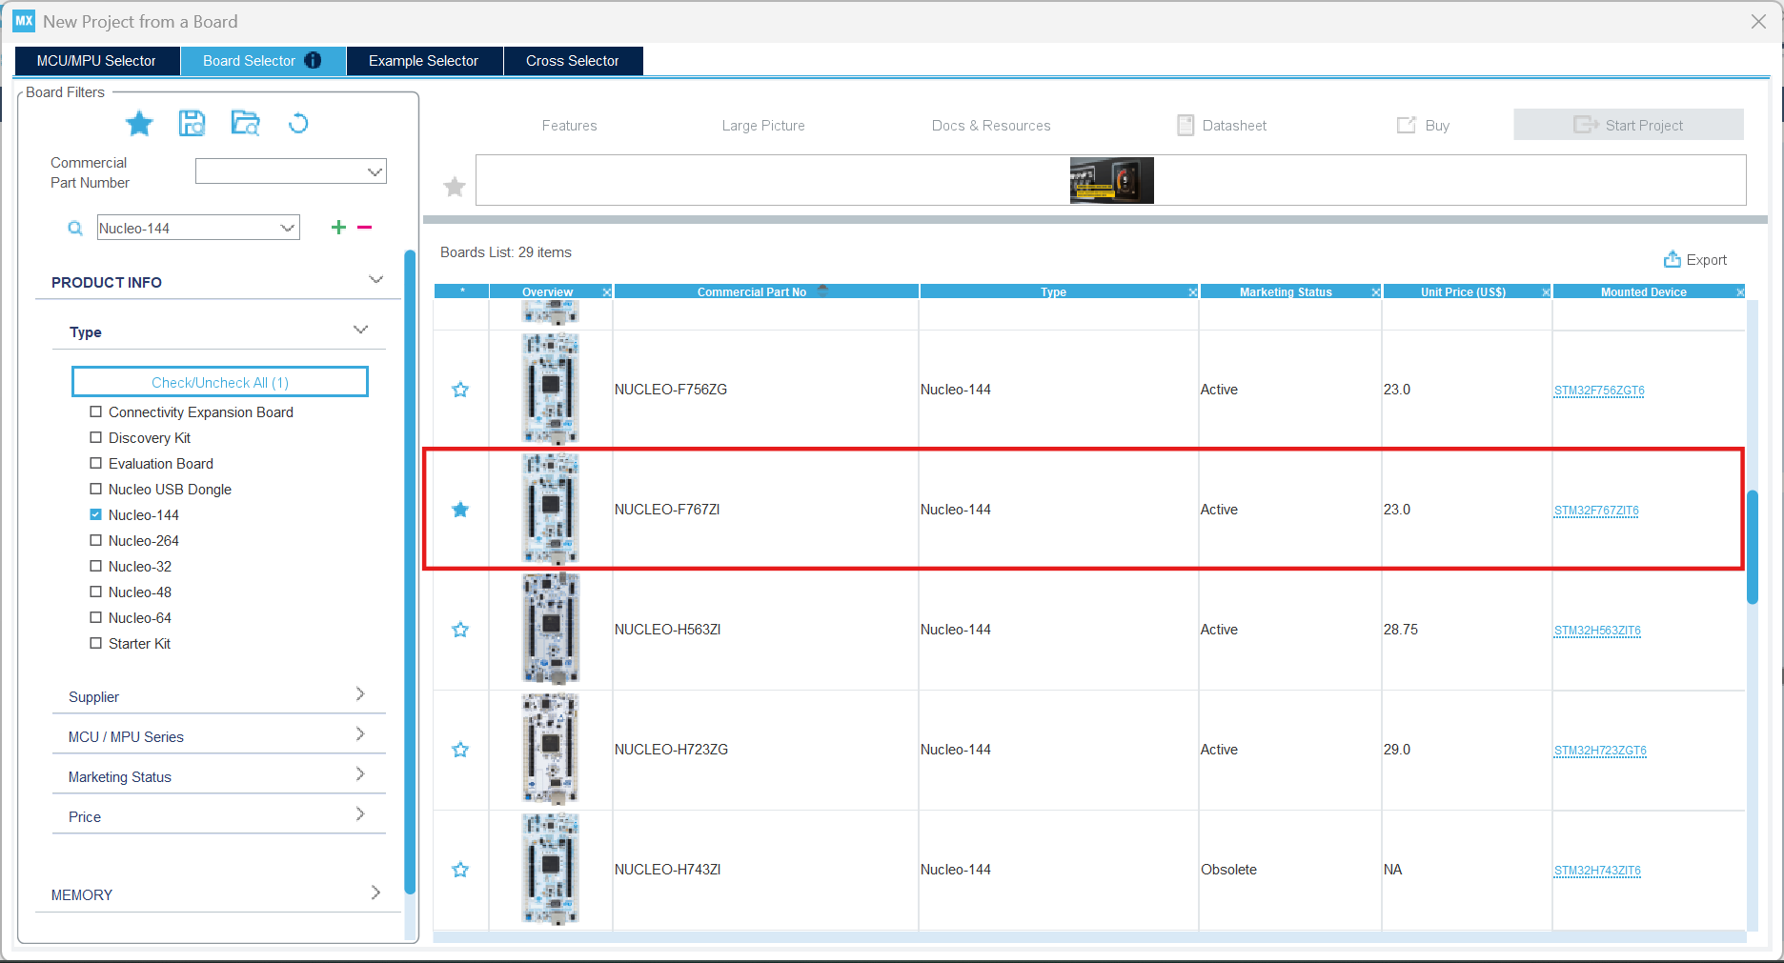Click the boards list vertical scrollbar
This screenshot has height=963, width=1784.
click(x=1752, y=547)
